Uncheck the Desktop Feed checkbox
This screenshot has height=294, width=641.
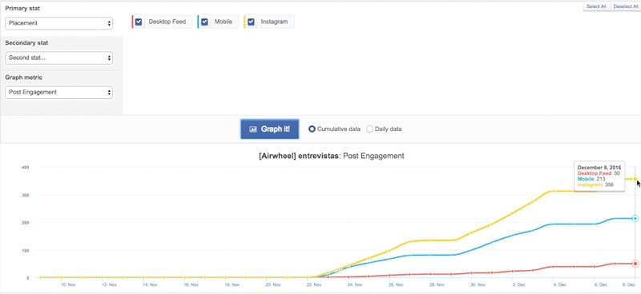[x=139, y=22]
